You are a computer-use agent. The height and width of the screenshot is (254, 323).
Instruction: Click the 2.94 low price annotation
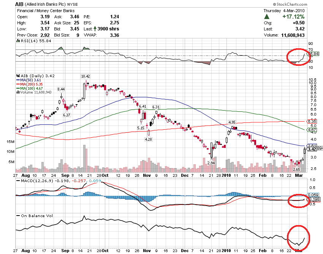click(x=211, y=163)
